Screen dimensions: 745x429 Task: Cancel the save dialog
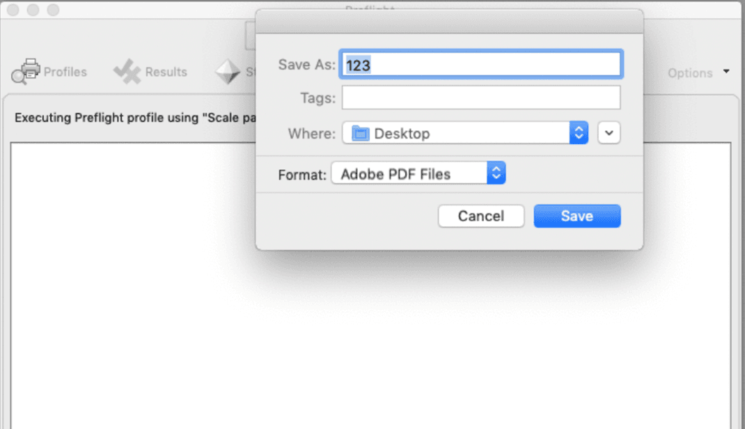coord(481,216)
